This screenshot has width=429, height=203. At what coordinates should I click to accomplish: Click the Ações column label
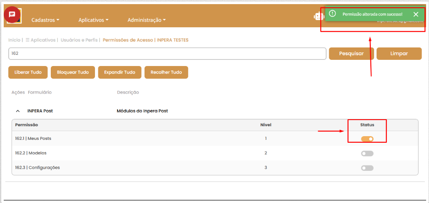18,92
